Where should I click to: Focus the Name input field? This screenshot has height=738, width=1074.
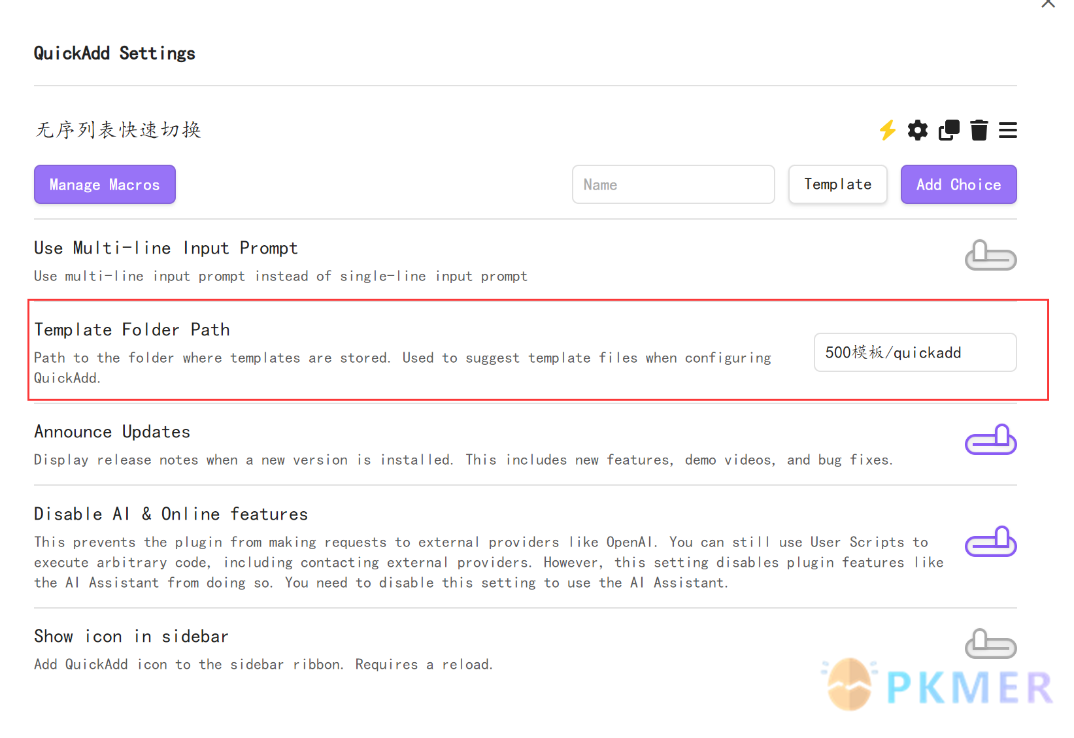673,184
